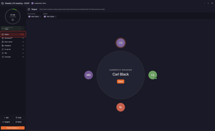The height and width of the screenshot is (131, 215).
Task: Click the Carl Black speaker name
Action: click(x=120, y=74)
